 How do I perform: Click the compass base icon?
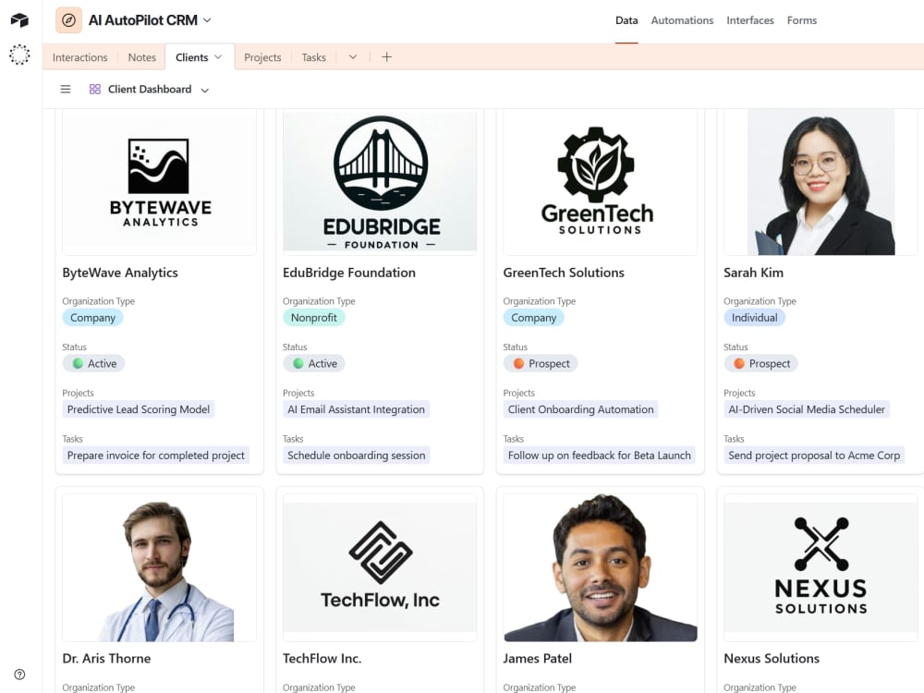pyautogui.click(x=68, y=20)
